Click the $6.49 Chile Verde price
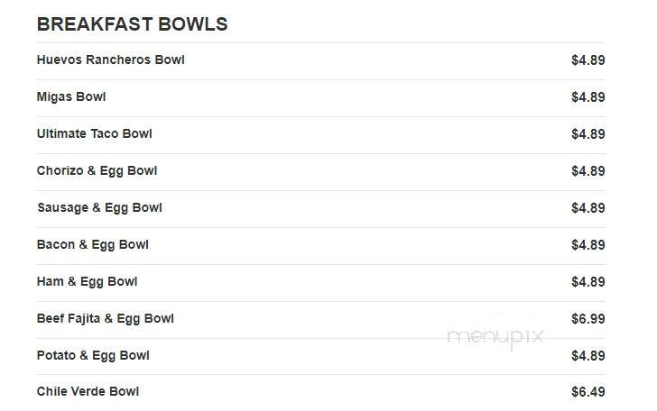 click(x=588, y=392)
